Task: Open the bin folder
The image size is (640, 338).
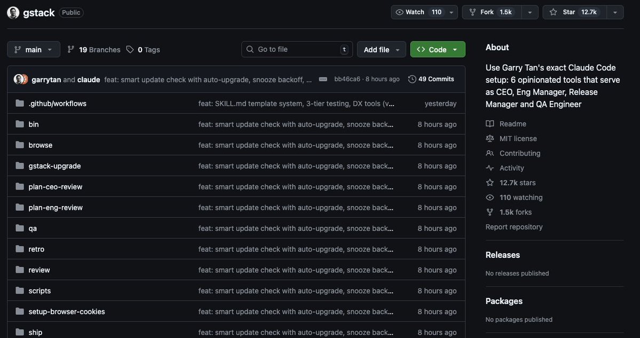Action: (x=34, y=124)
